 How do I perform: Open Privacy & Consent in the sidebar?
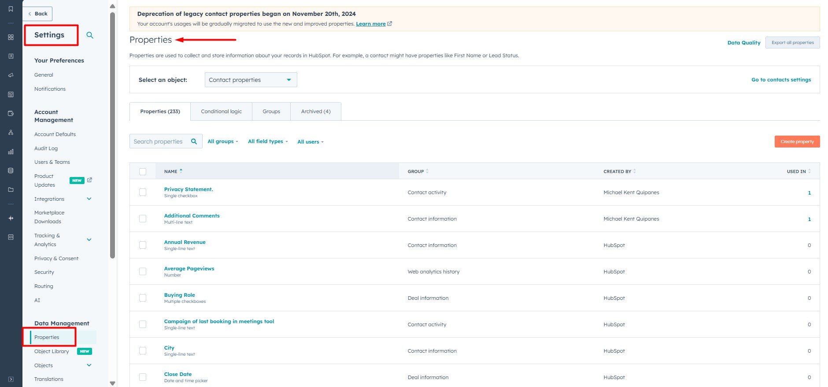coord(56,258)
